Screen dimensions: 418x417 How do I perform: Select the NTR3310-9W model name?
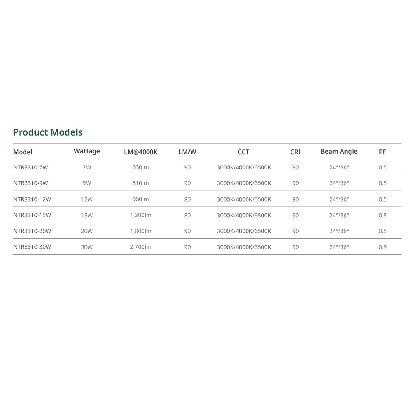point(31,183)
